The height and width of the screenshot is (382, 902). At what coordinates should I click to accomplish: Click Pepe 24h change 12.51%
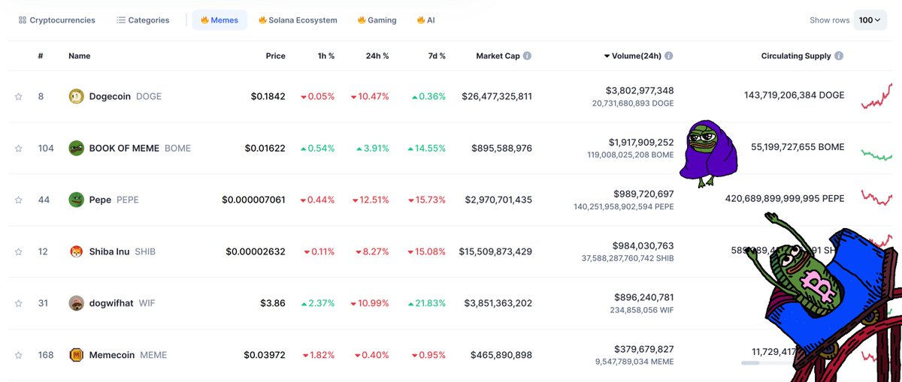pos(370,200)
